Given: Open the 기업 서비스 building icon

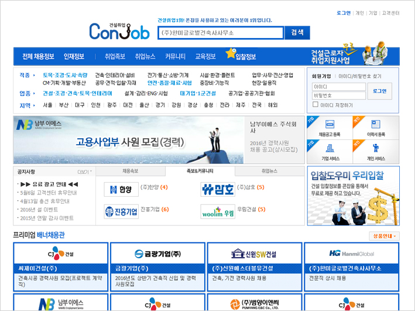Looking at the screenshot, I should pos(330,148).
